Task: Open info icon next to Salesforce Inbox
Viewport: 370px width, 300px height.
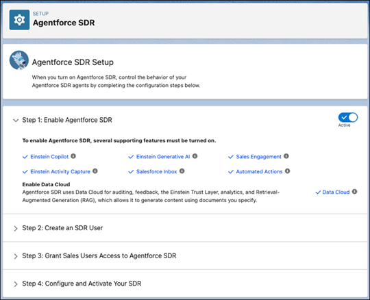Action: click(x=182, y=171)
